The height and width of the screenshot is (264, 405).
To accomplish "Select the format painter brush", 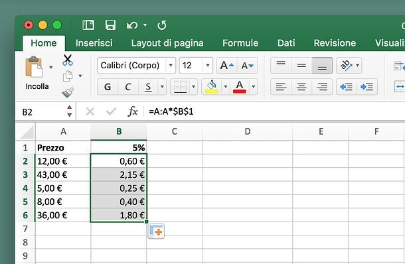I will click(x=68, y=92).
